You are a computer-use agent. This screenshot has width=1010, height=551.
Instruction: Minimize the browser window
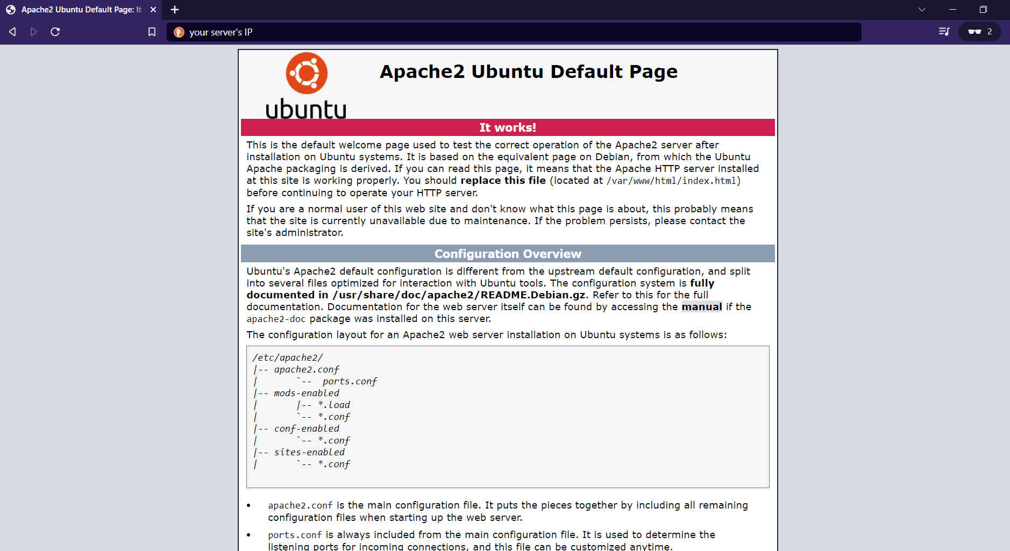pos(952,9)
